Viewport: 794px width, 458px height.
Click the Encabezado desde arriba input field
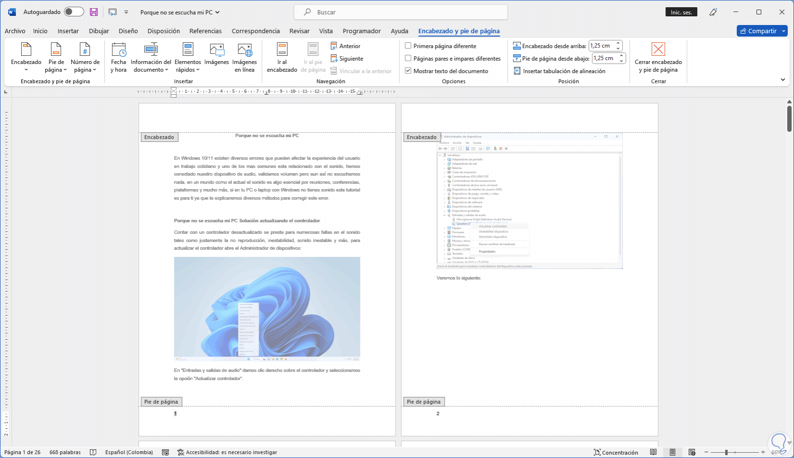[x=602, y=46]
